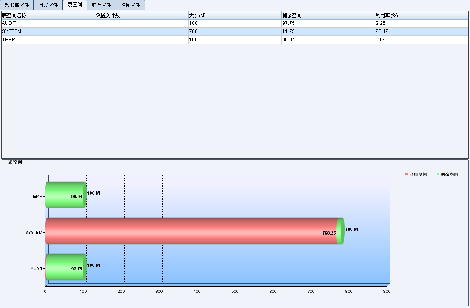Sort by 表空间名称 column header
The height and width of the screenshot is (308, 470).
pos(48,16)
